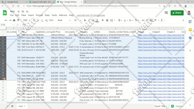This screenshot has height=109, width=194.
Task: Open the Arial font dropdown
Action: coord(64,20)
